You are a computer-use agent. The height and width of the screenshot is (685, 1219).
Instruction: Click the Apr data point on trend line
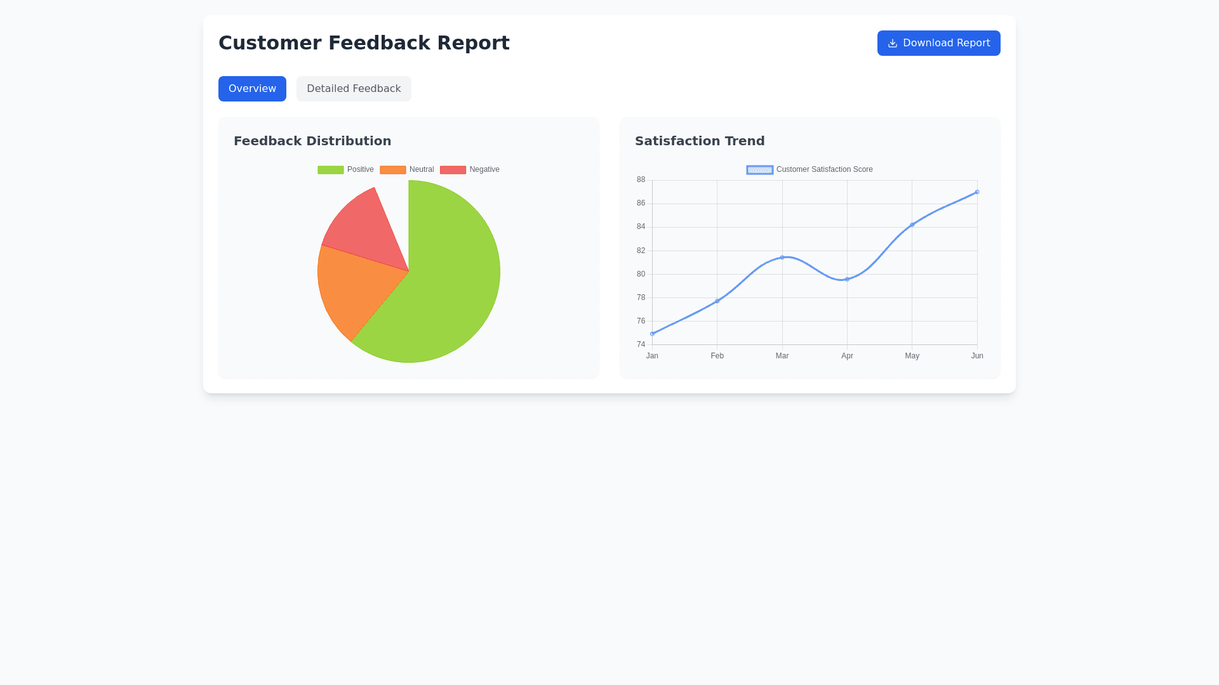coord(847,279)
